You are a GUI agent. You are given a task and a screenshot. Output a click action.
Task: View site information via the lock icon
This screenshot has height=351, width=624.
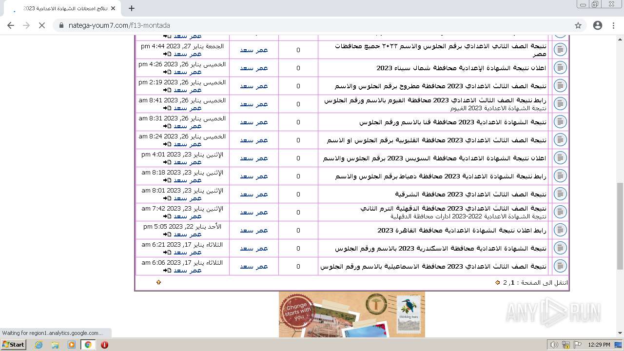(x=61, y=25)
